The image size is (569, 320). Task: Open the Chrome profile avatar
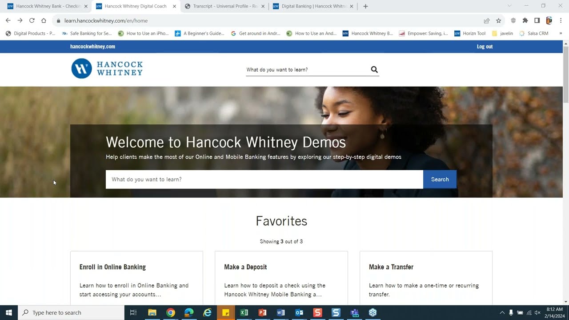549,20
